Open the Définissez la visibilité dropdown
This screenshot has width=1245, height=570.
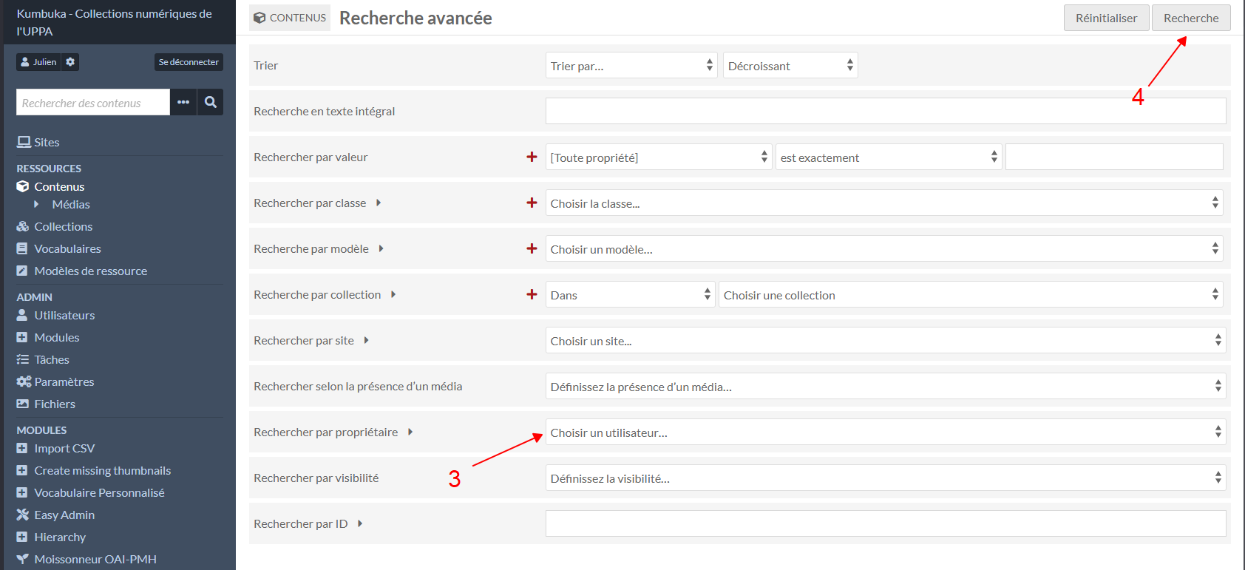(x=885, y=478)
